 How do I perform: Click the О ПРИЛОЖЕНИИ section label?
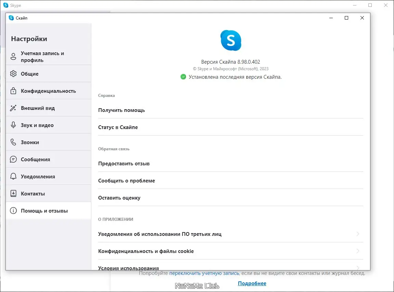click(x=116, y=219)
